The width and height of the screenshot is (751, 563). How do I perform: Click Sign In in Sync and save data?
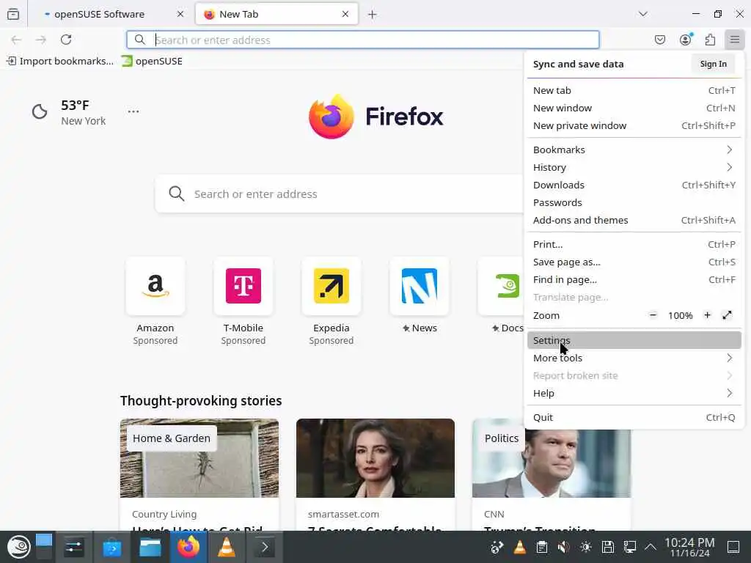(x=713, y=65)
